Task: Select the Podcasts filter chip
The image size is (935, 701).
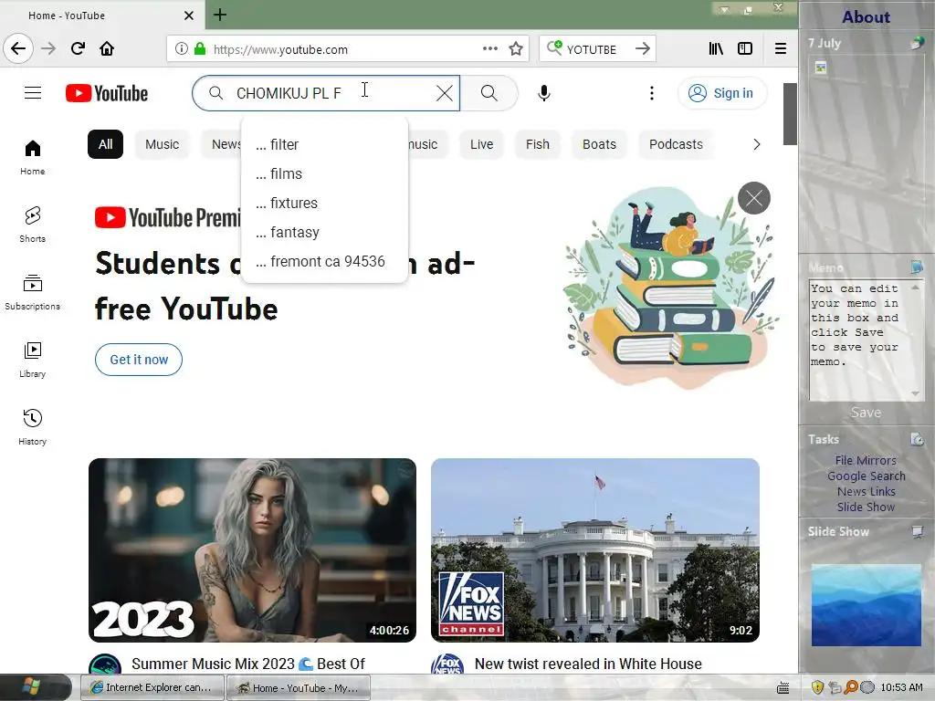Action: (676, 144)
